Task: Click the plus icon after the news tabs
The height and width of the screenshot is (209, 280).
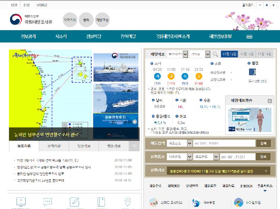Action: point(134,146)
